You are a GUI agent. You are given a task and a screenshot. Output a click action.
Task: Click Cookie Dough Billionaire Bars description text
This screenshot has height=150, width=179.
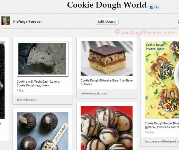[107, 82]
